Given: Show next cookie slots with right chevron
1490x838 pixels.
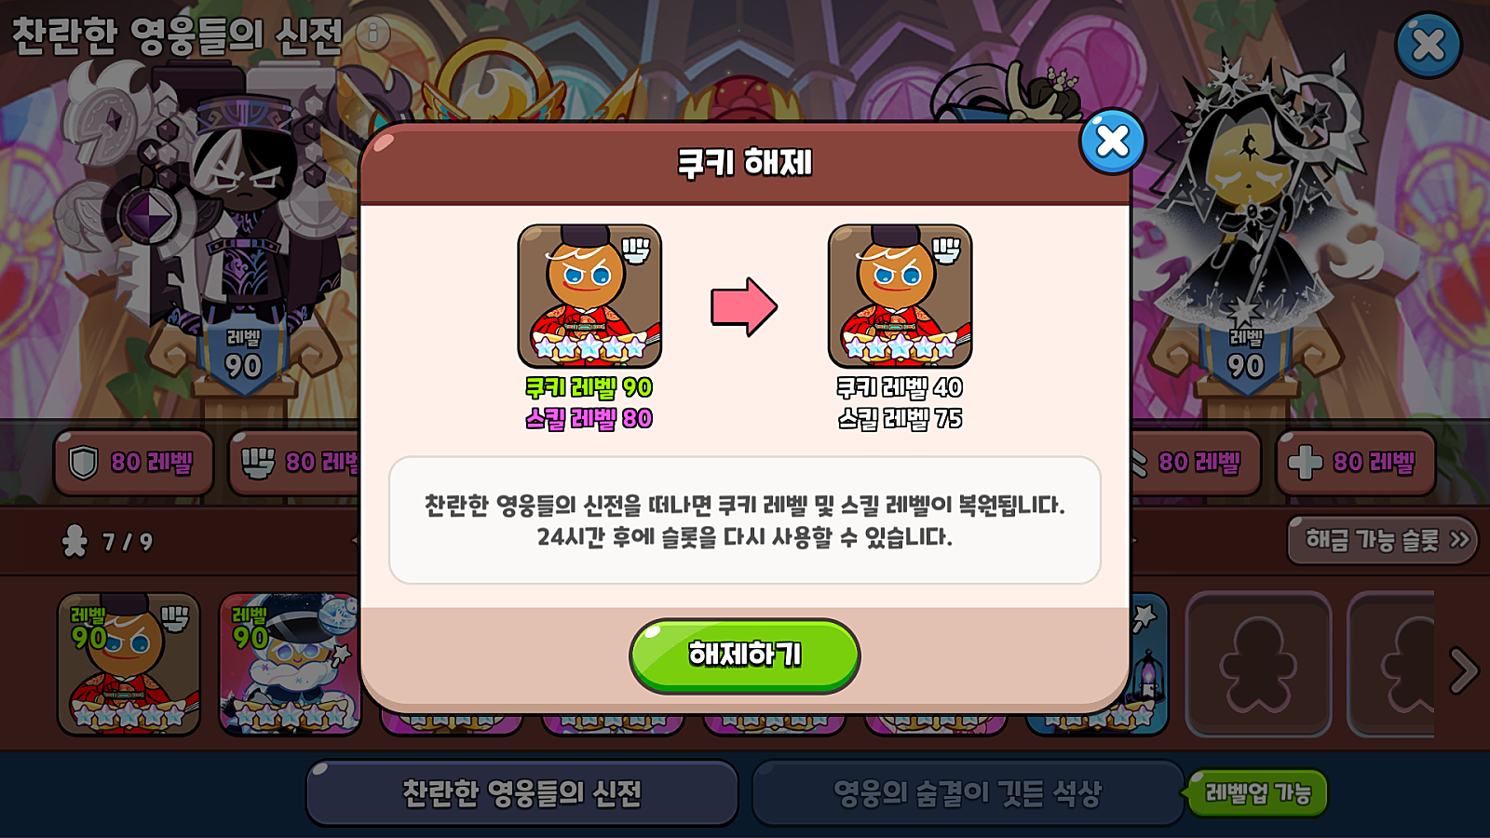Looking at the screenshot, I should (1463, 670).
